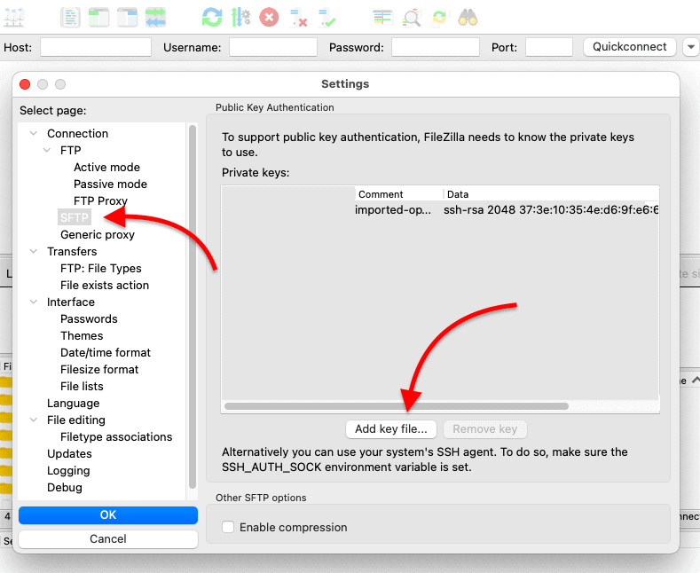Collapse the Interface tree node
The image size is (700, 573).
[34, 302]
